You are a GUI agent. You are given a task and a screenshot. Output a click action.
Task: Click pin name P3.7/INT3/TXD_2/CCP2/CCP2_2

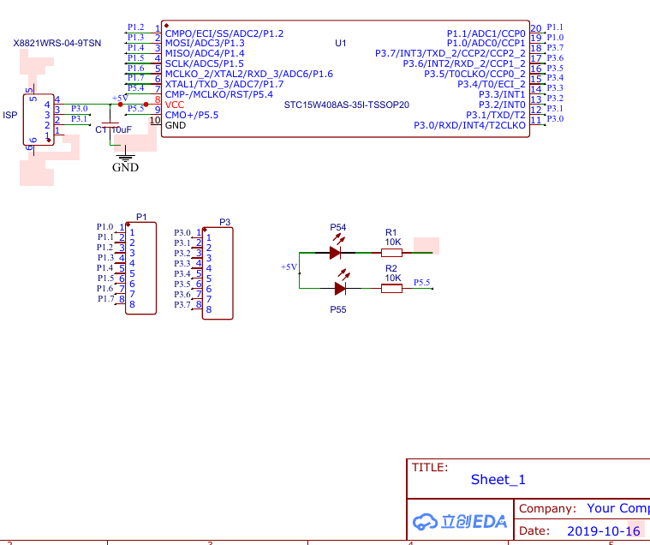[450, 53]
